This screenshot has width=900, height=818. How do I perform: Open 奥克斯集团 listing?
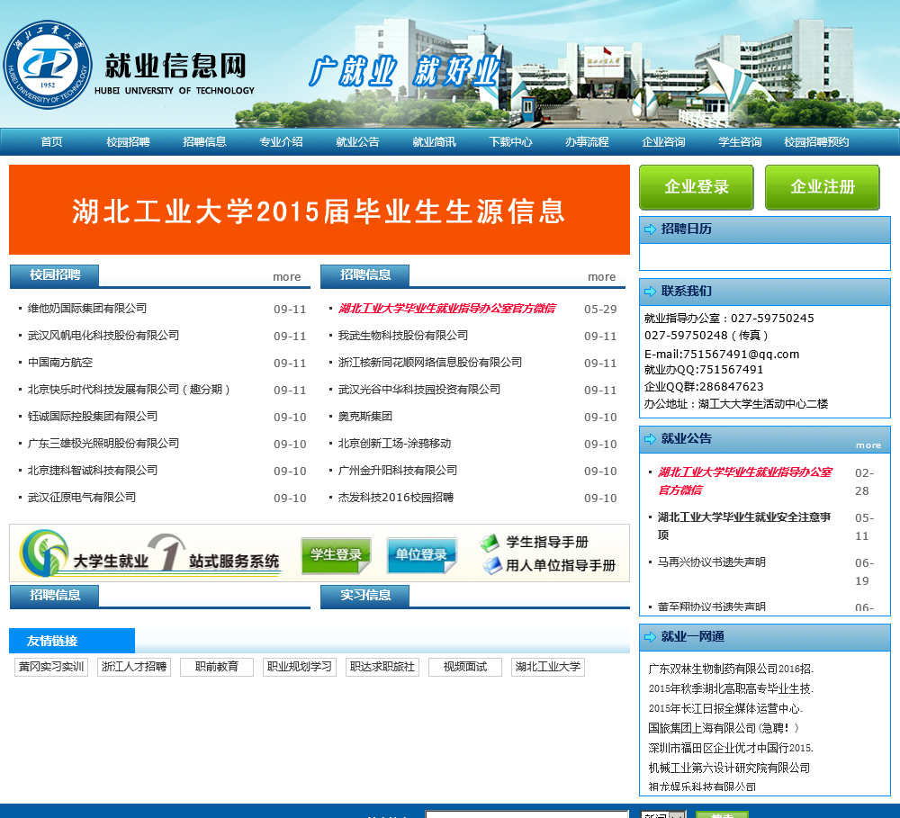pyautogui.click(x=365, y=416)
